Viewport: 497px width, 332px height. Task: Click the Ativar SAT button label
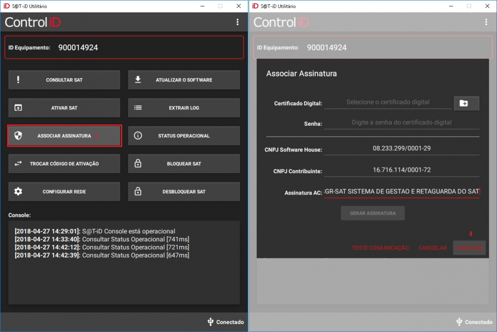click(64, 108)
